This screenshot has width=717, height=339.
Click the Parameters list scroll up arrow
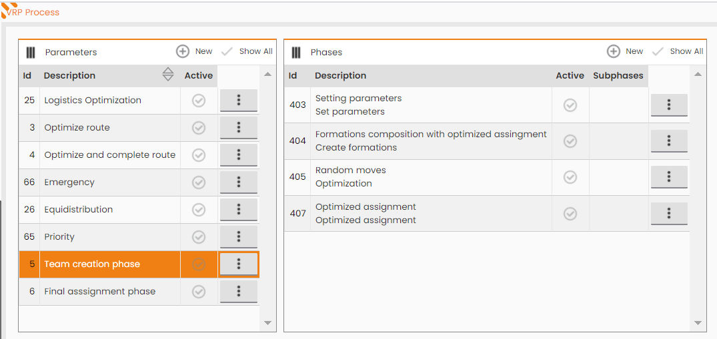[x=268, y=74]
